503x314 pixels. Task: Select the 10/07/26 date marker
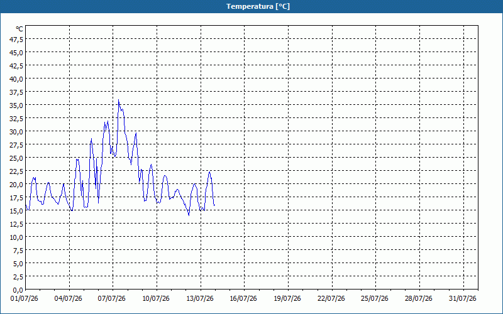click(x=156, y=299)
